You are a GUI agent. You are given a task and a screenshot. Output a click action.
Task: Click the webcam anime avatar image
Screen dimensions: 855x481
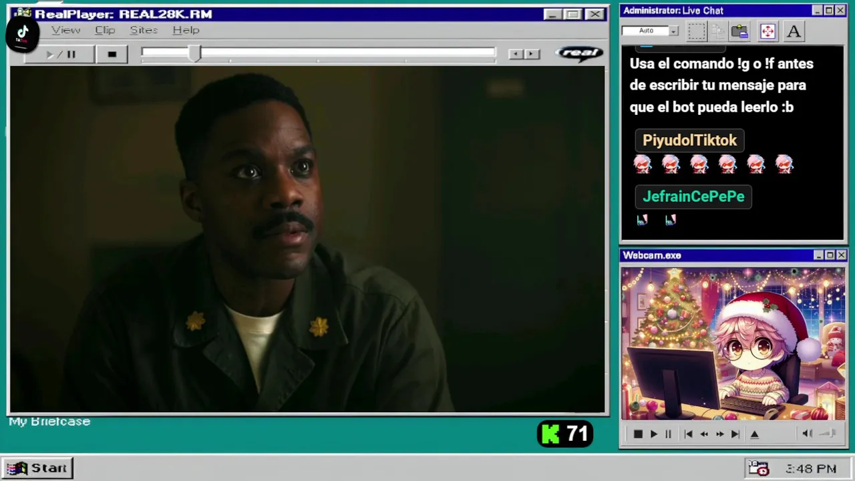coord(733,344)
